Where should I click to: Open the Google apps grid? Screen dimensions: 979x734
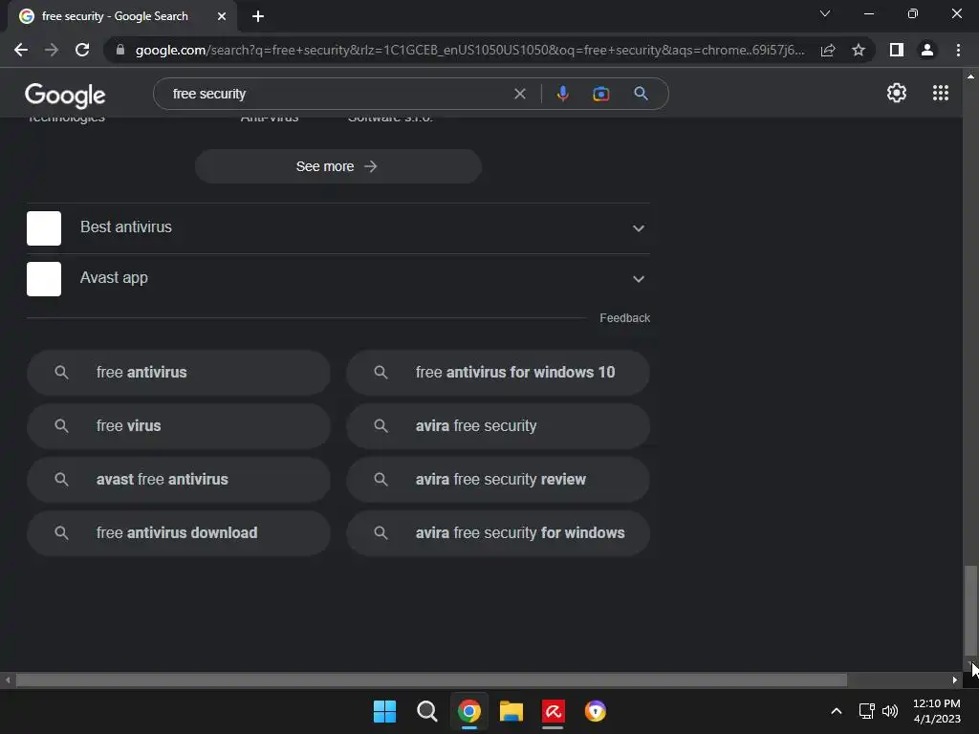point(941,93)
